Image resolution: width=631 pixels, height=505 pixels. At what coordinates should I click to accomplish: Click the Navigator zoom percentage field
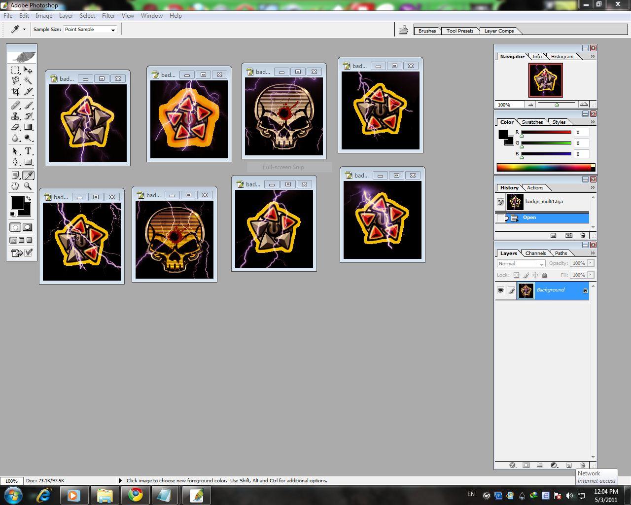coord(510,105)
